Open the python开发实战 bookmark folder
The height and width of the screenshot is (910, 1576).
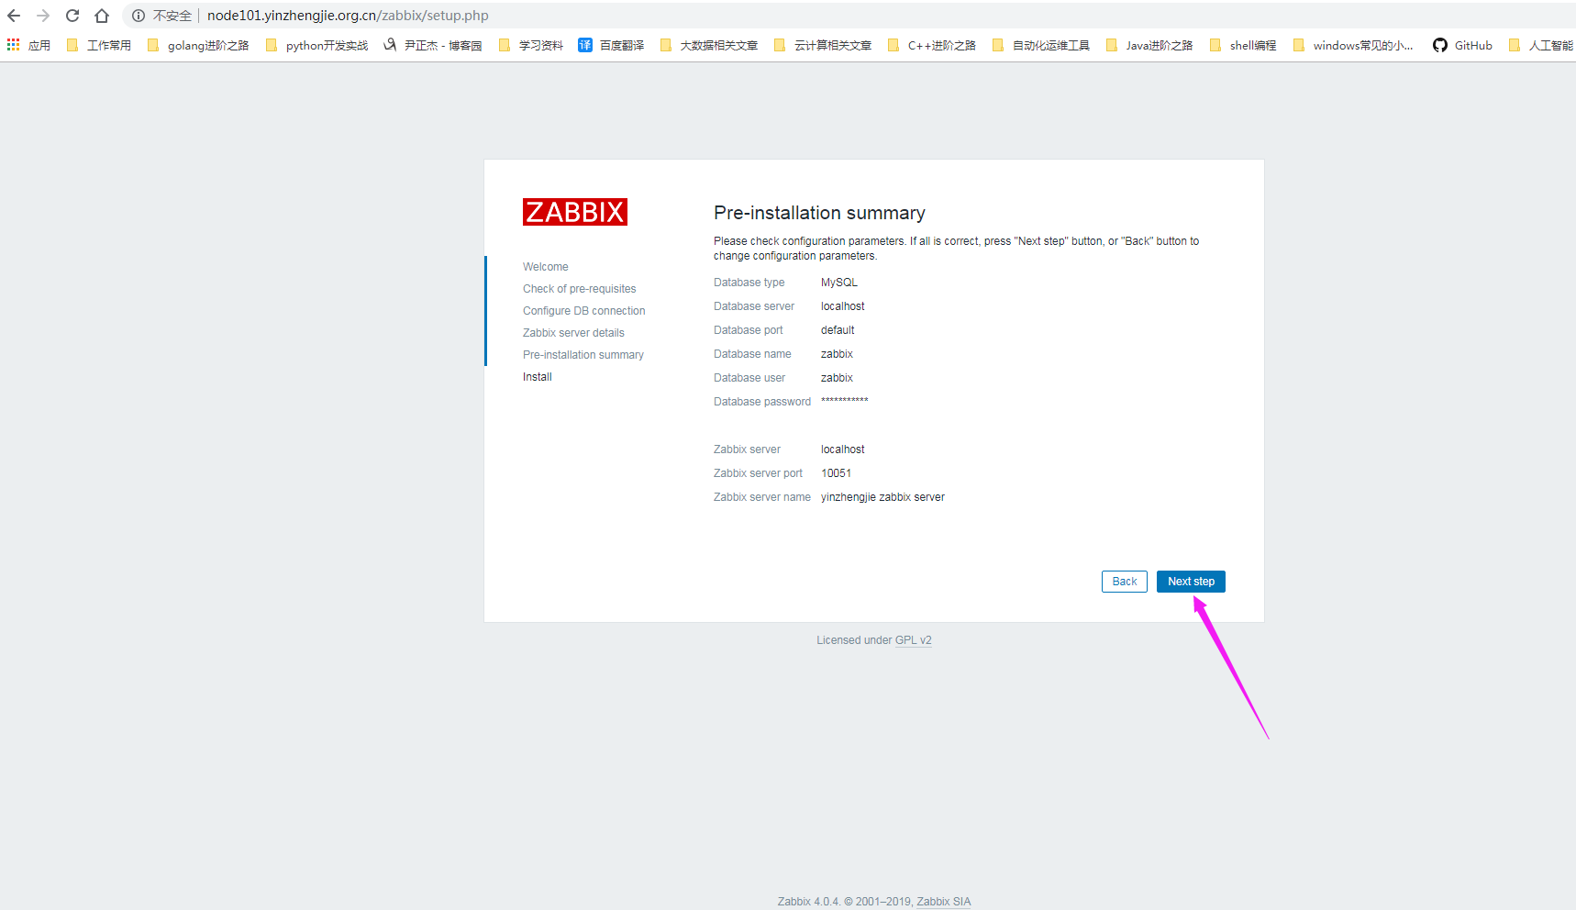point(316,45)
